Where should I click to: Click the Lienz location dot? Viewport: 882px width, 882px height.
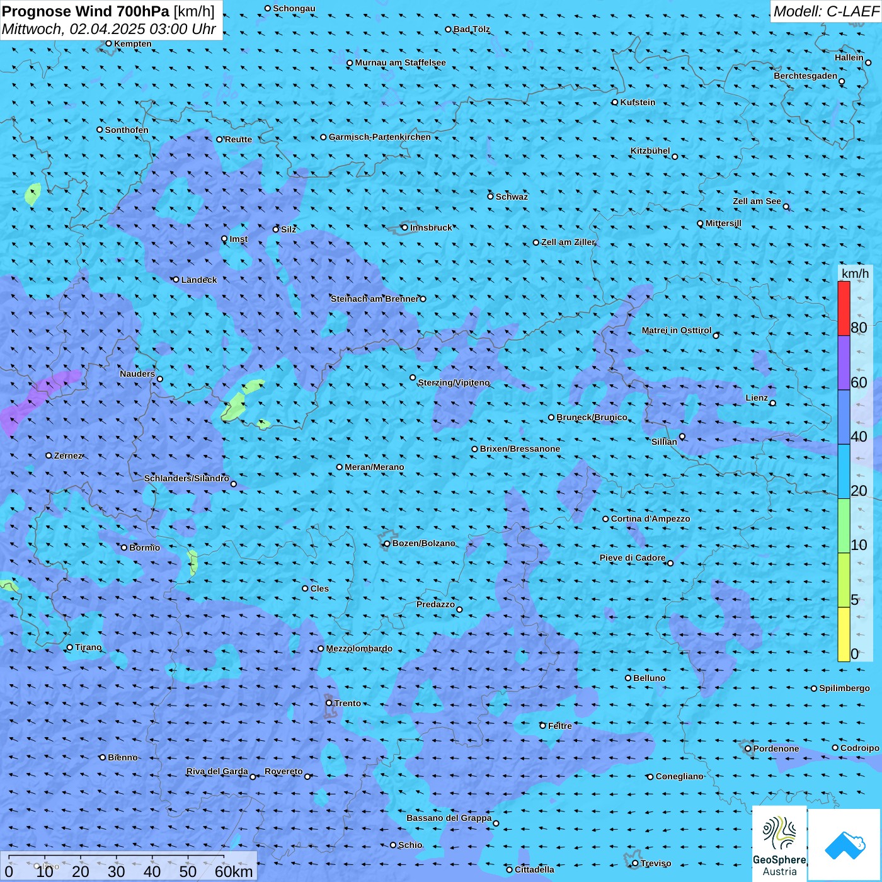773,403
